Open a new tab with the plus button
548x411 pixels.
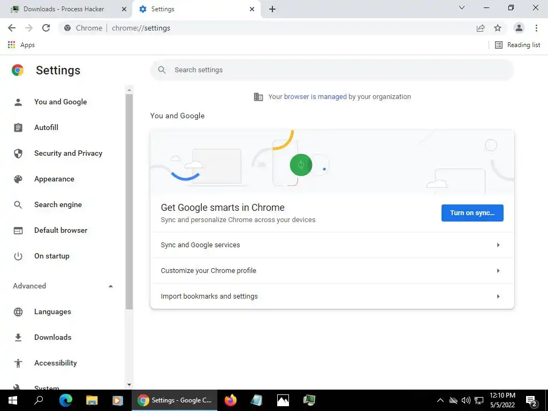tap(272, 9)
